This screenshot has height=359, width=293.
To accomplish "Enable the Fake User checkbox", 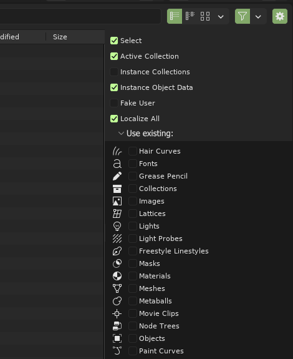I will click(x=114, y=103).
